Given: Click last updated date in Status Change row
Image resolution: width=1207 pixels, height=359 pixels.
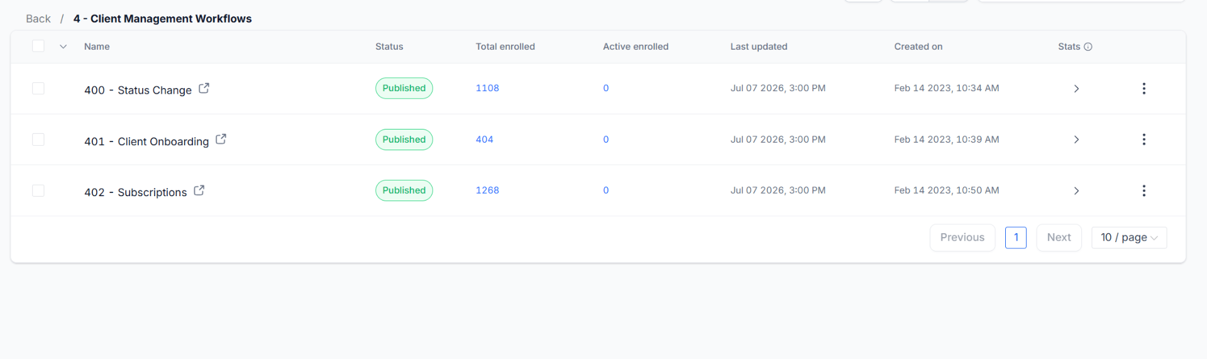Looking at the screenshot, I should click(778, 88).
